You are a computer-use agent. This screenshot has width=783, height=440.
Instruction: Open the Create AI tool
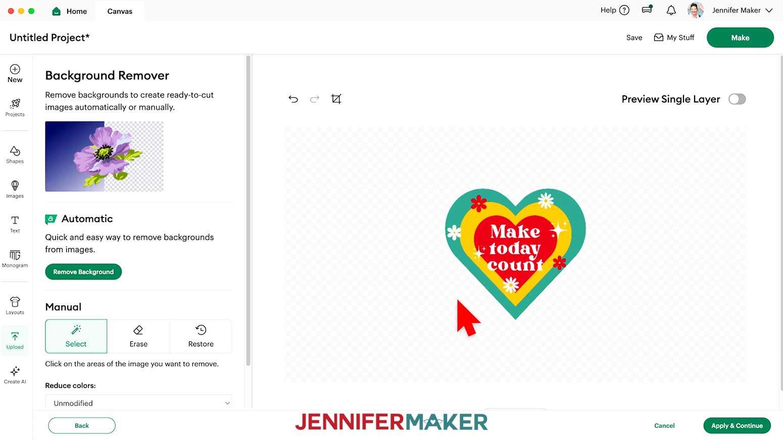(15, 375)
